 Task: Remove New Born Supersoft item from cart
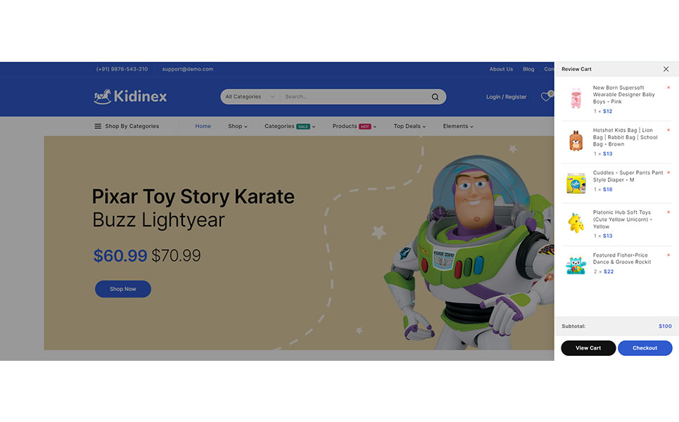point(668,88)
